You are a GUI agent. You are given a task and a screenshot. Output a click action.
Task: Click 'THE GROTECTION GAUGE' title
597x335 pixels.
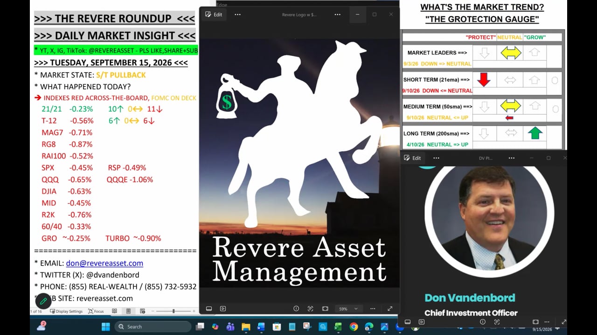pos(482,19)
